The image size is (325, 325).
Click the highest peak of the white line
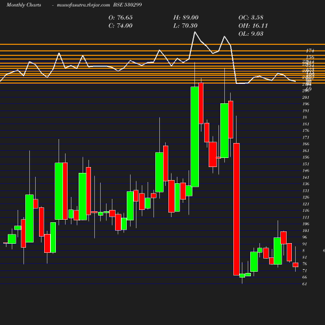pos(195,32)
